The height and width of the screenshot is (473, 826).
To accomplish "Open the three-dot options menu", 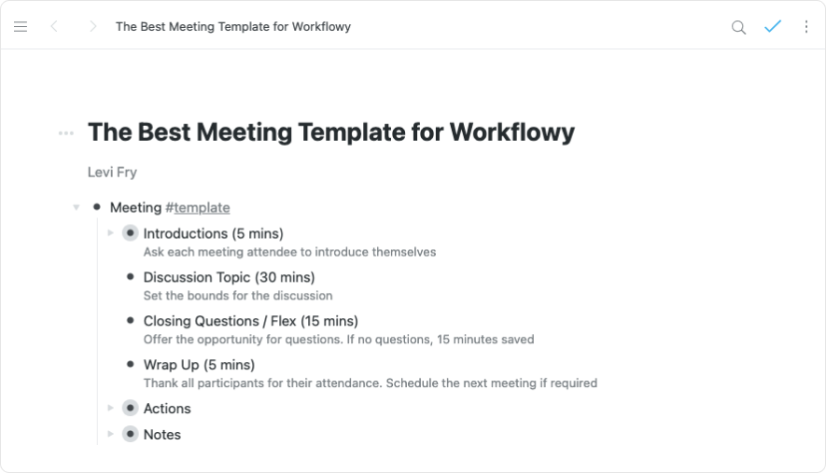I will coord(806,27).
